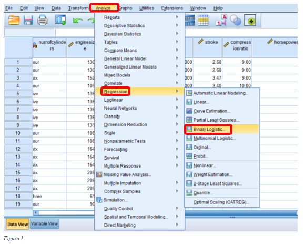Open the Survival submenu
305x244 pixels.
(140, 158)
